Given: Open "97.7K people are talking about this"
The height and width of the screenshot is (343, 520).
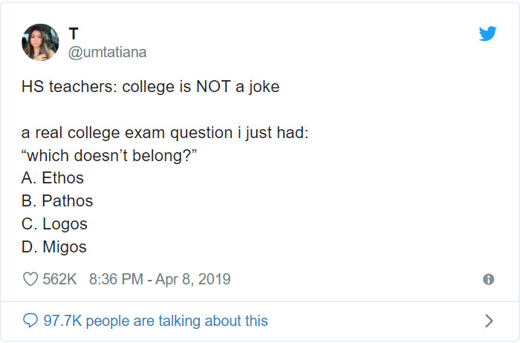Looking at the screenshot, I should (x=155, y=321).
